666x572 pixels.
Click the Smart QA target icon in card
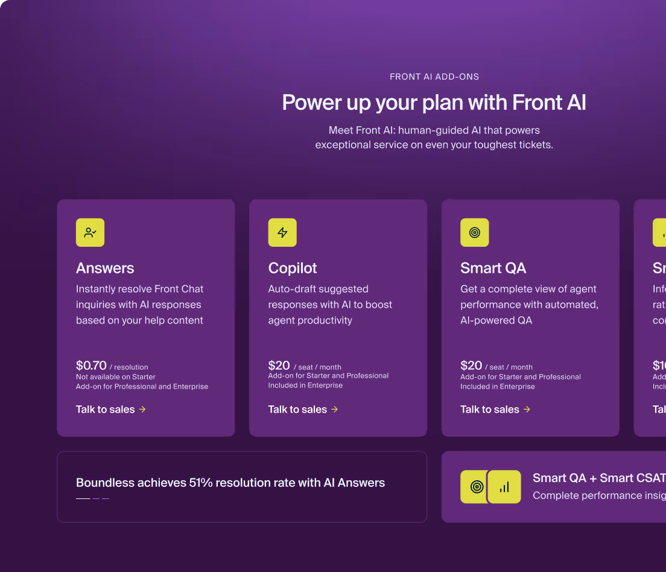(475, 232)
